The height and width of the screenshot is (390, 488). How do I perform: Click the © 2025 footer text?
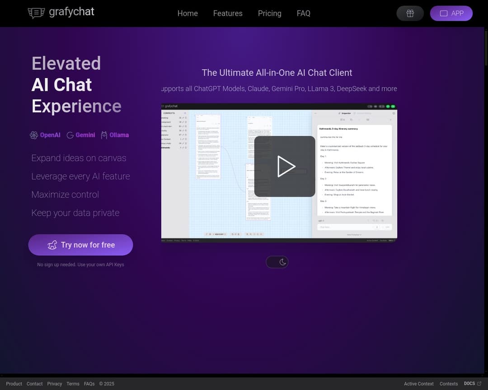107,384
